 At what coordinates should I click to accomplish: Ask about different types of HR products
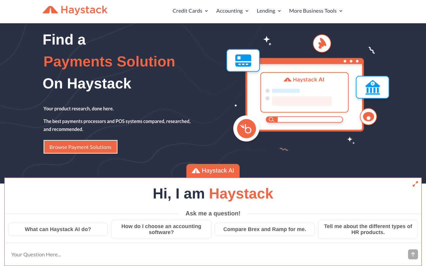(368, 229)
